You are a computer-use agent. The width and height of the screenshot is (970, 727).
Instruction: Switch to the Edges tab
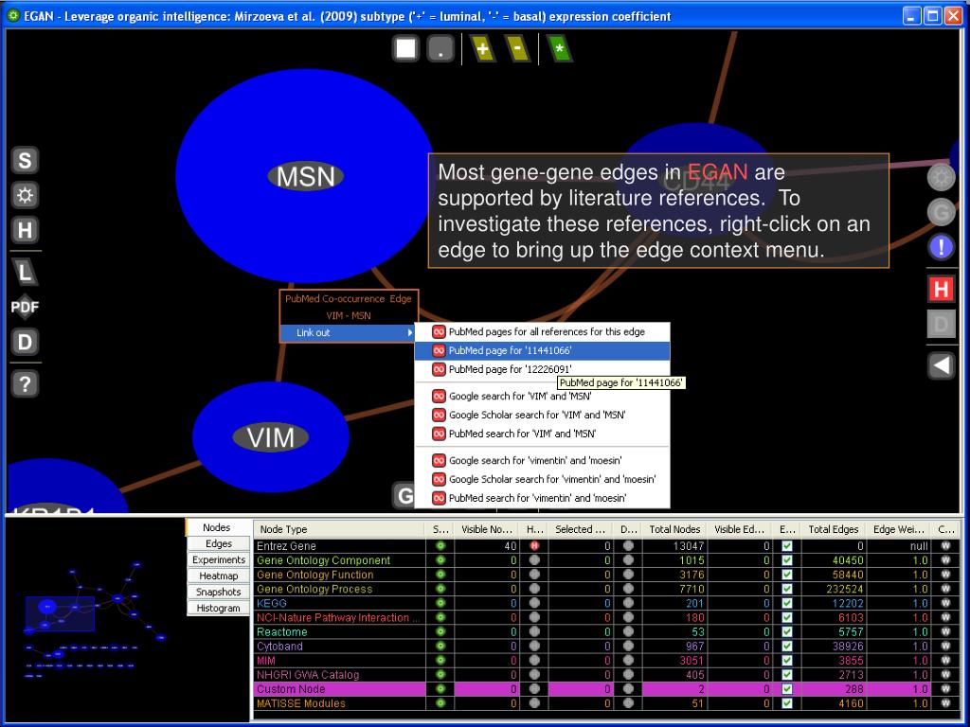point(219,543)
